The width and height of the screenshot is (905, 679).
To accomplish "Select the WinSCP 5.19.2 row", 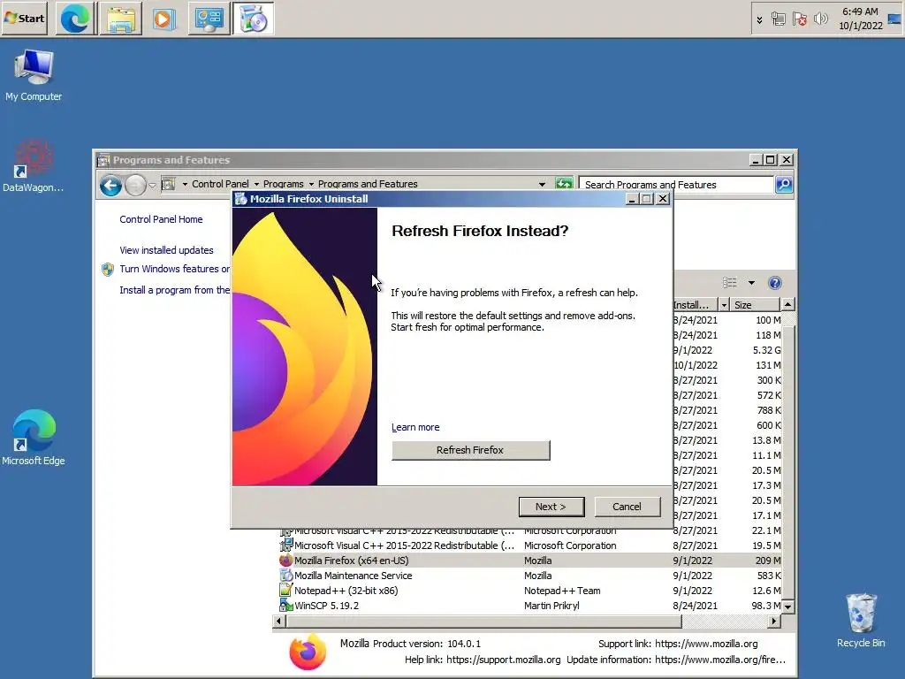I will [x=530, y=606].
